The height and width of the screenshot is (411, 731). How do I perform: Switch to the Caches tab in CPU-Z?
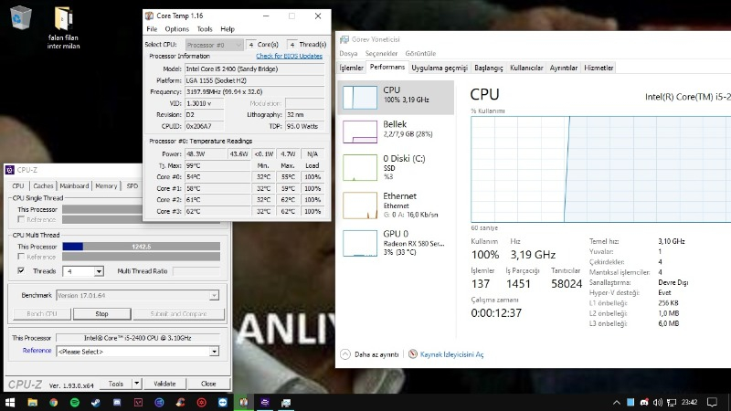(43, 186)
